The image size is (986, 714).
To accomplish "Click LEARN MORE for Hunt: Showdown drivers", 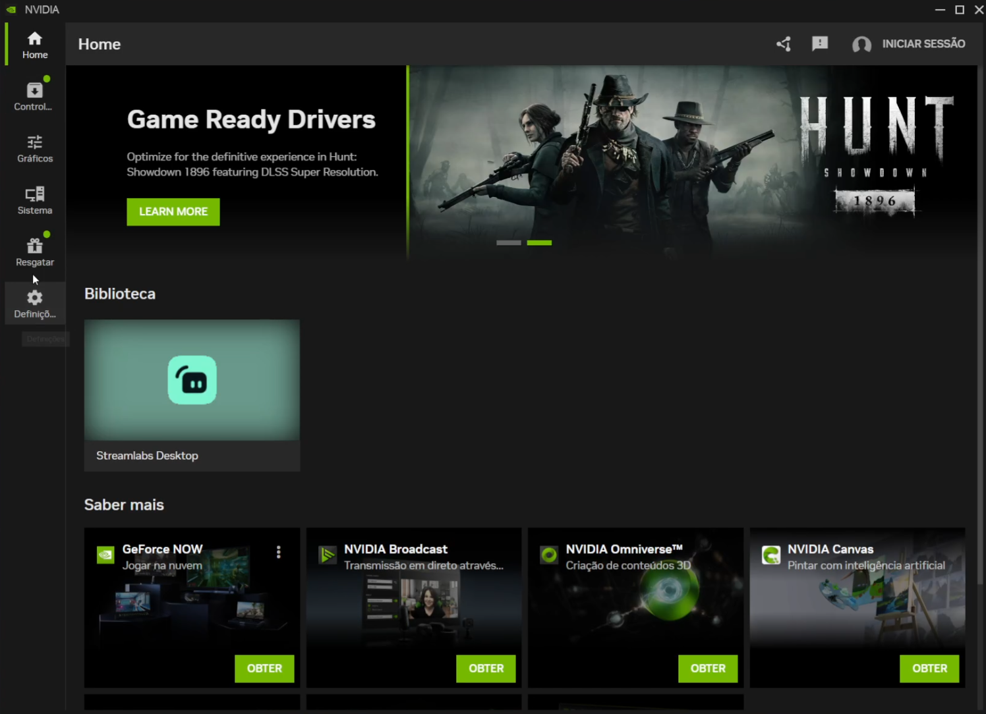I will pyautogui.click(x=173, y=211).
